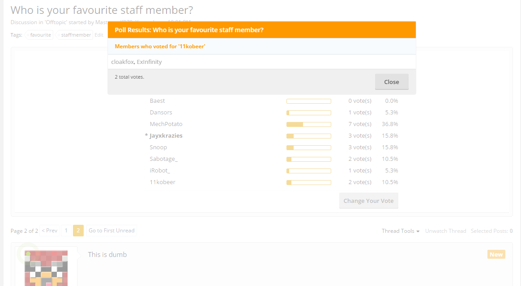Close the poll results dialog
The width and height of the screenshot is (521, 286).
click(392, 82)
